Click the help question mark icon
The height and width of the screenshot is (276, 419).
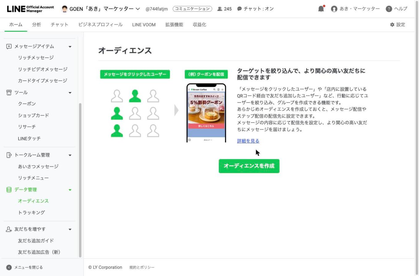click(389, 9)
